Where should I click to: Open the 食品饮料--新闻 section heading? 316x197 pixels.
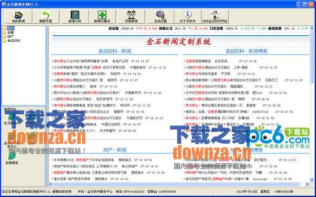coord(115,51)
